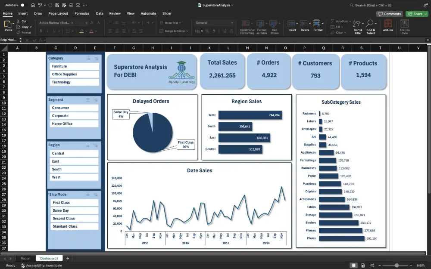Expand the formula bar
Screen dimensions: 431x269
(x=428, y=40)
